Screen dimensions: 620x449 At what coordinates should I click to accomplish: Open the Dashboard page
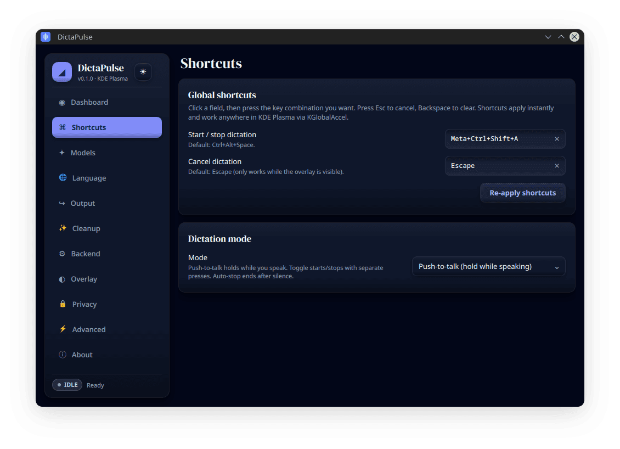point(107,103)
